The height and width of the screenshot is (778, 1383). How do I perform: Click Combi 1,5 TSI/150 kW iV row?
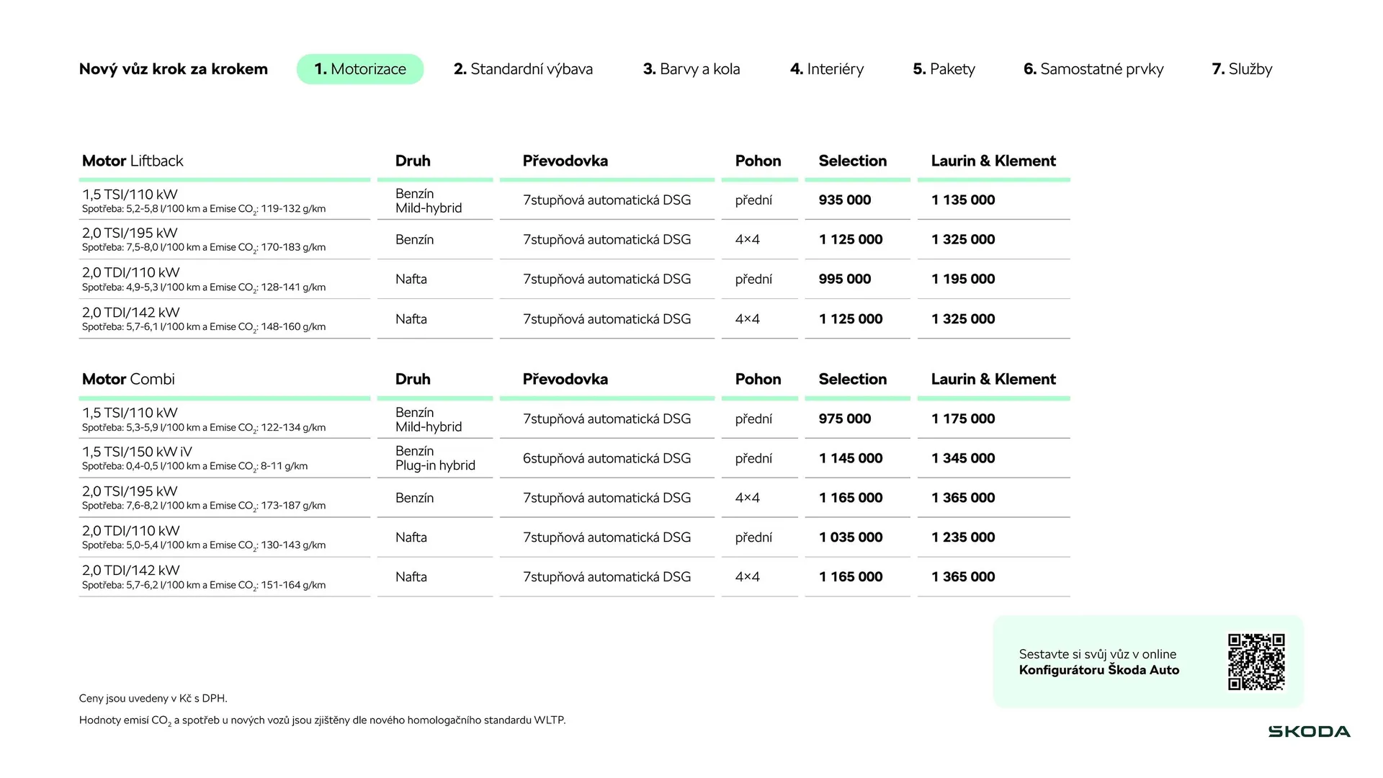coord(575,458)
